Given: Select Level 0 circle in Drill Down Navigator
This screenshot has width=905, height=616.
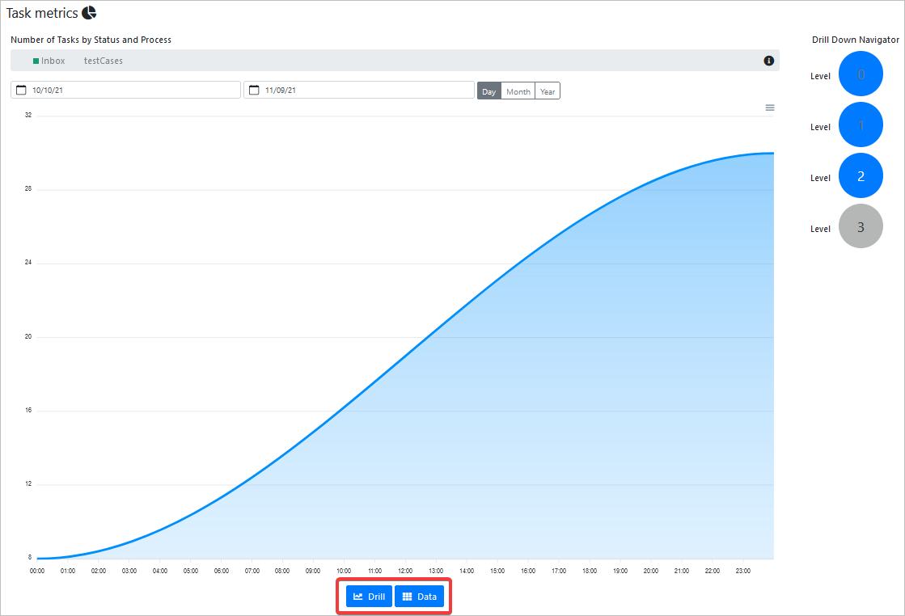Looking at the screenshot, I should coord(861,75).
